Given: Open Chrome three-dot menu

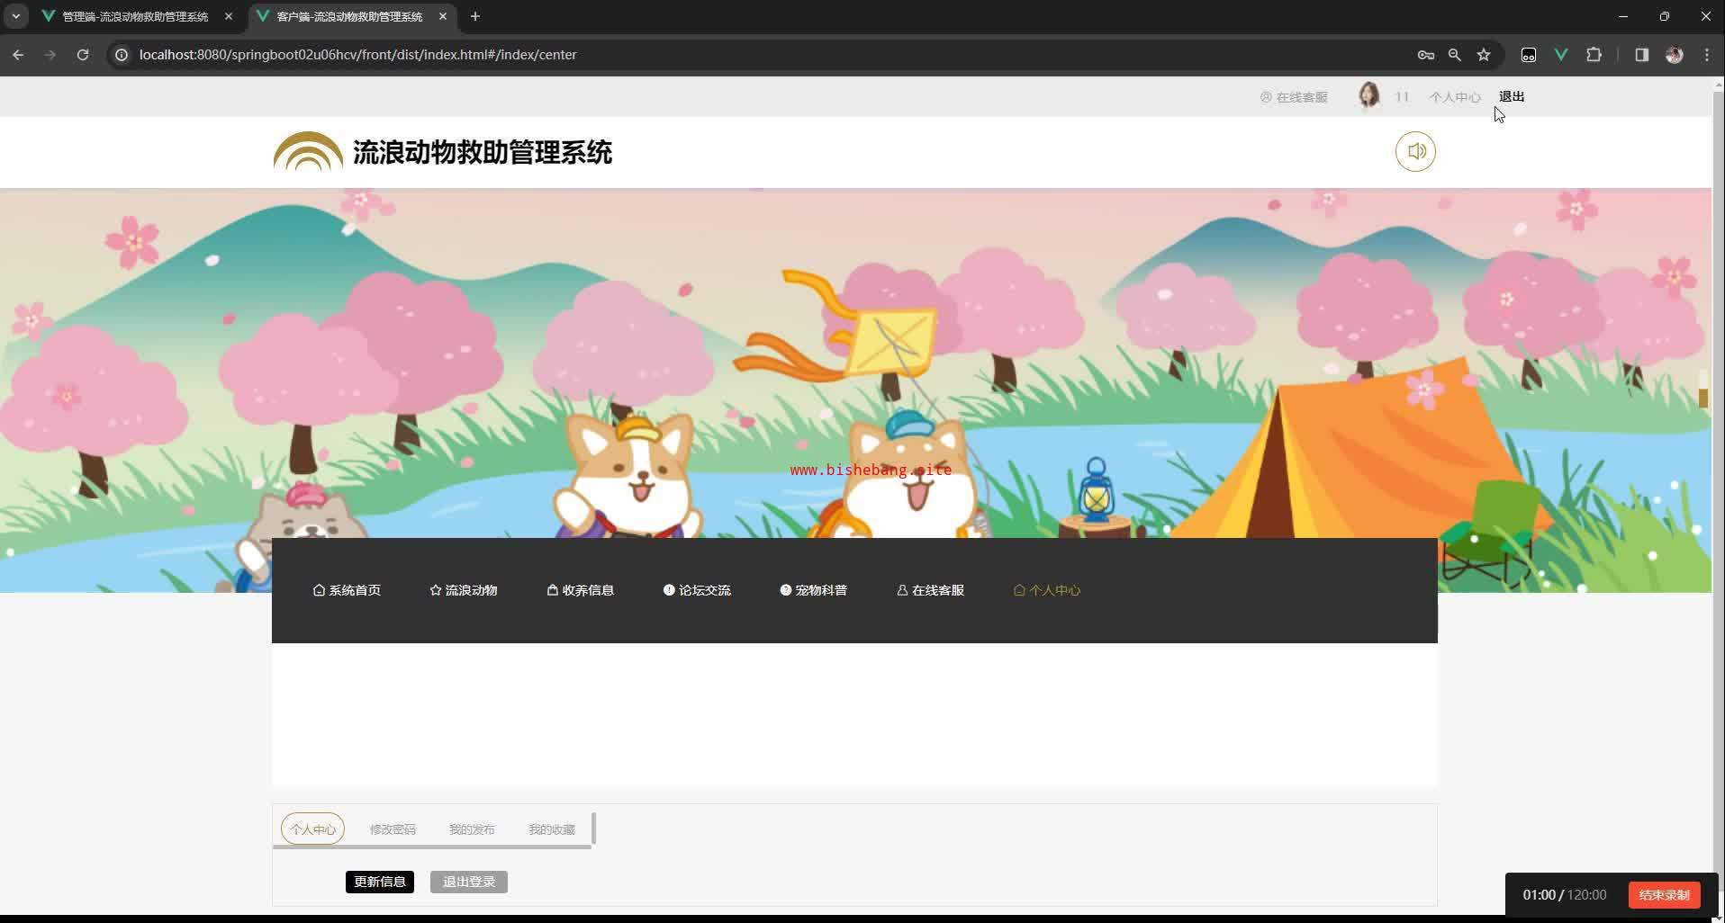Looking at the screenshot, I should (x=1707, y=55).
